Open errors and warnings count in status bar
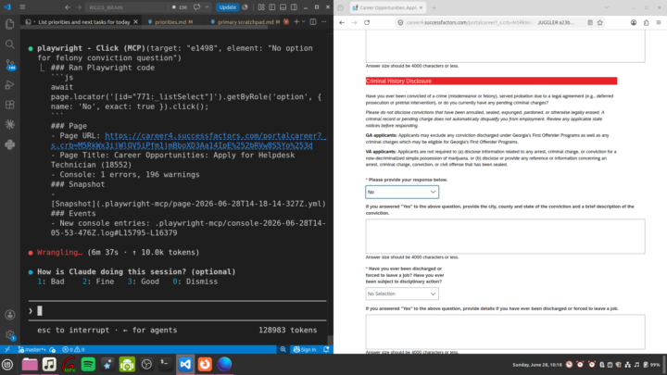Screen dimensions: 667x375 (73, 349)
